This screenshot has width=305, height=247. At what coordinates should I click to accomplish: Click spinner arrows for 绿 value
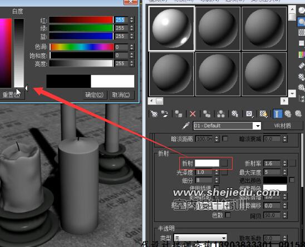(132, 28)
